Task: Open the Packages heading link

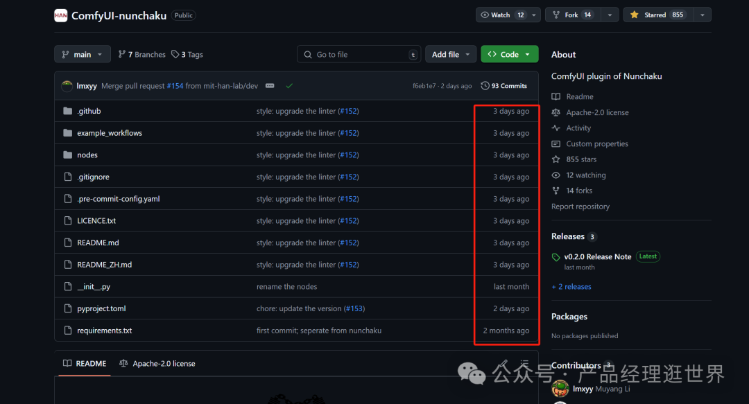Action: click(x=569, y=317)
